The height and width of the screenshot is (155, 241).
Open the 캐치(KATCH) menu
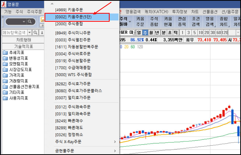click(x=156, y=12)
